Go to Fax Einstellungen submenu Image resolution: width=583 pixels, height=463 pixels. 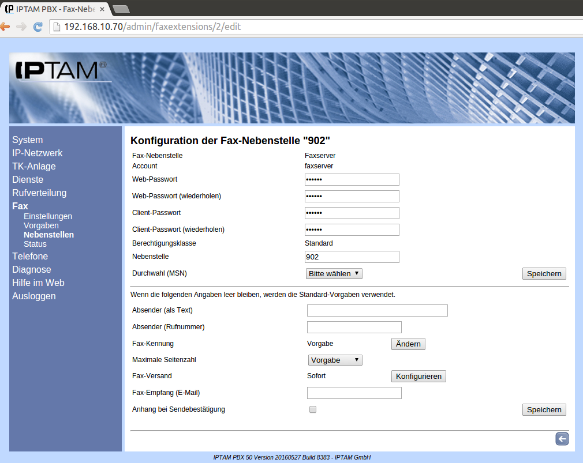pos(48,216)
